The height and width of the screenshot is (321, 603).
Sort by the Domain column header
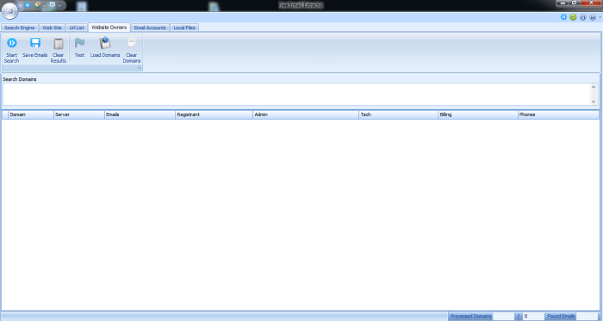tap(31, 114)
